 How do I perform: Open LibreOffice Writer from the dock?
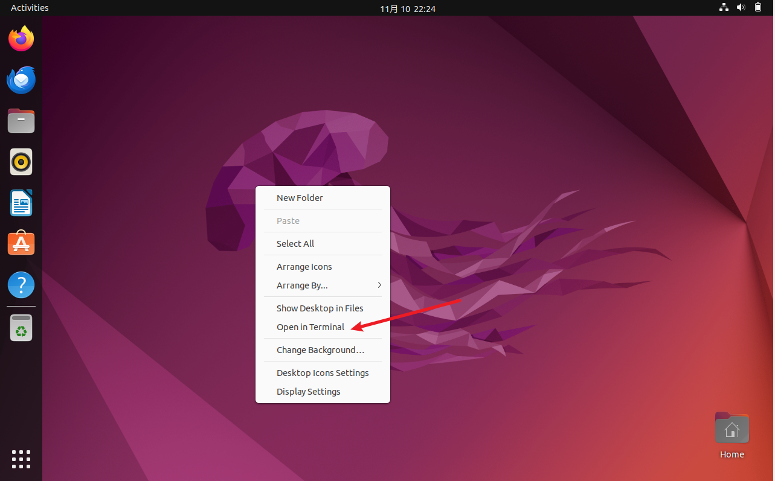(21, 203)
